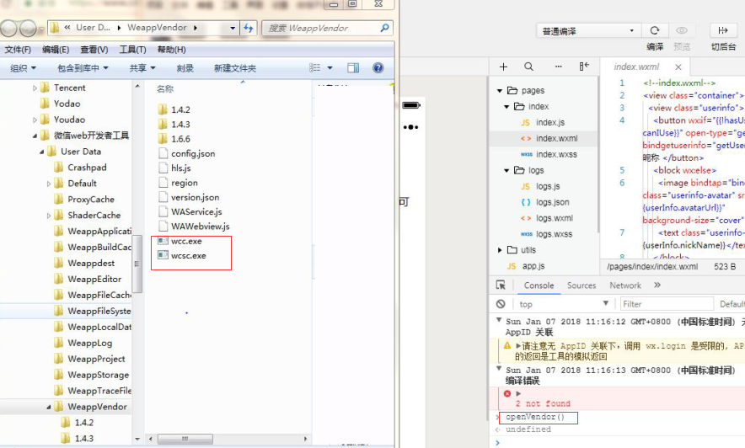Screen dimensions: 745x448
Task: Close the index.wxml editor tab
Action: point(678,67)
